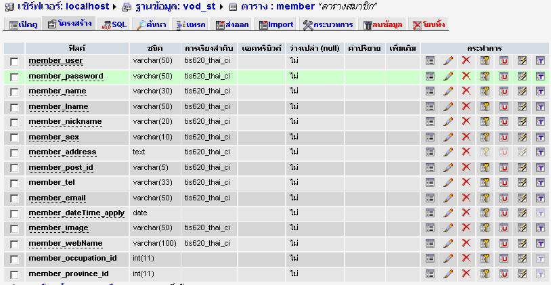Drop member_province_id using red X icon

click(x=466, y=273)
